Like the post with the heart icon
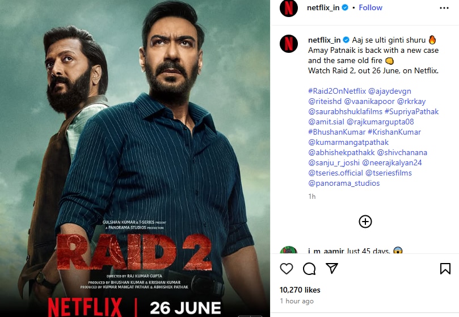459x317 pixels. 287,268
